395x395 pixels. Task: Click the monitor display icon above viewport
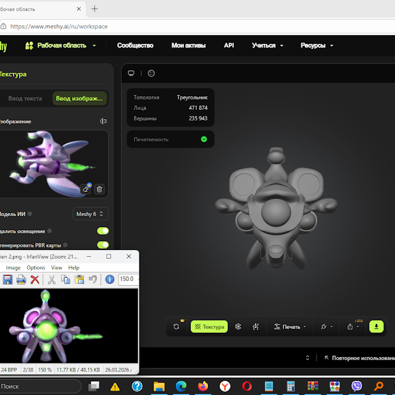click(x=131, y=73)
